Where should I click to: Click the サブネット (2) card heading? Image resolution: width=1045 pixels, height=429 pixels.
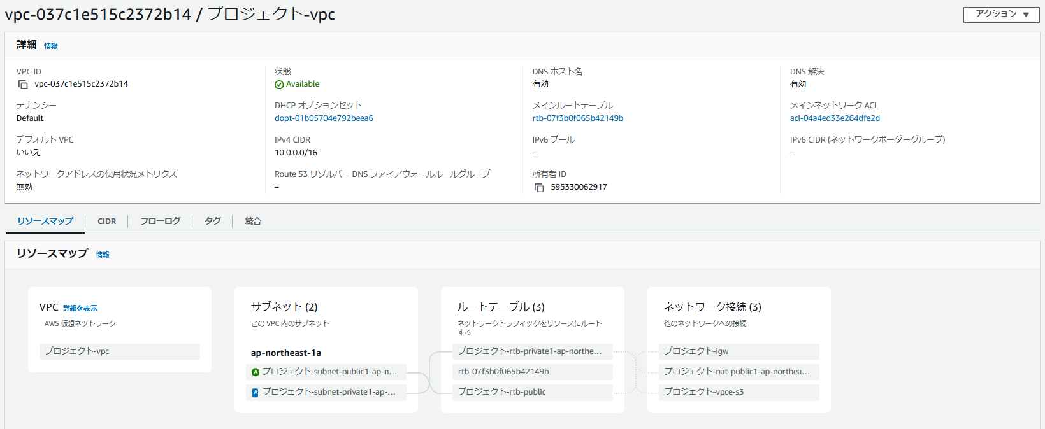point(284,307)
